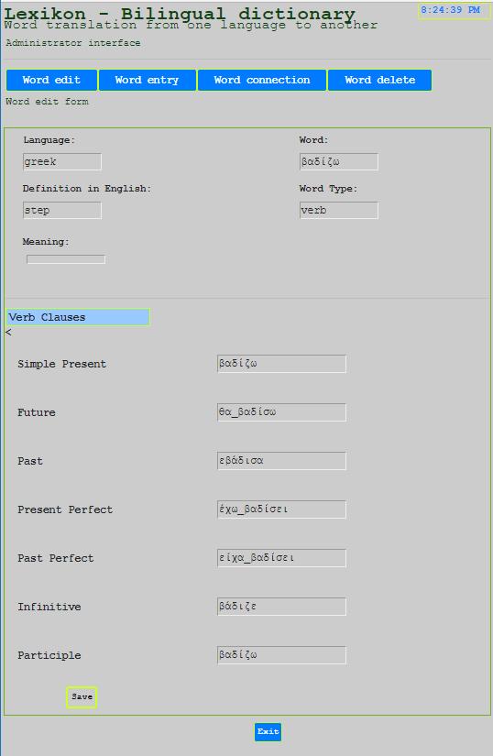Click the Past Perfect input field
Viewport: 493px width, 756px height.
281,558
